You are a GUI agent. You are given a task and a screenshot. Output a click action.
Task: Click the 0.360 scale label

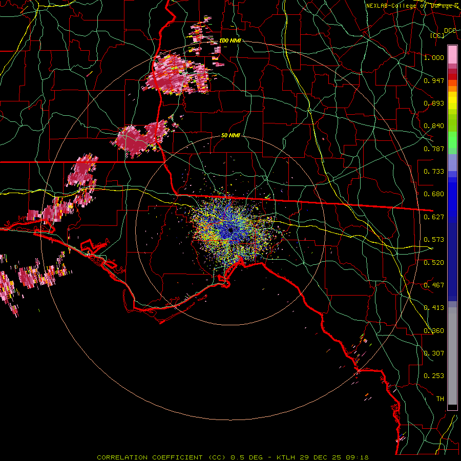point(434,331)
